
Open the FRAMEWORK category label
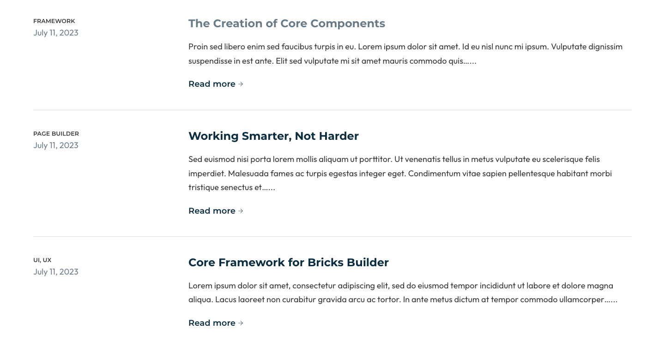point(54,21)
